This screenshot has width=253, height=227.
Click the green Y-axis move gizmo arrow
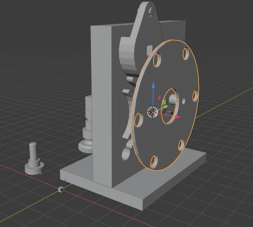(165, 107)
